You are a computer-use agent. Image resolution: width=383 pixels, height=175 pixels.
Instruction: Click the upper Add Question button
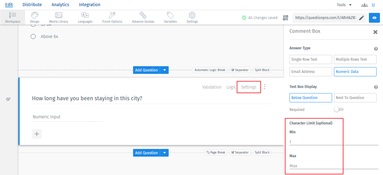147,70
